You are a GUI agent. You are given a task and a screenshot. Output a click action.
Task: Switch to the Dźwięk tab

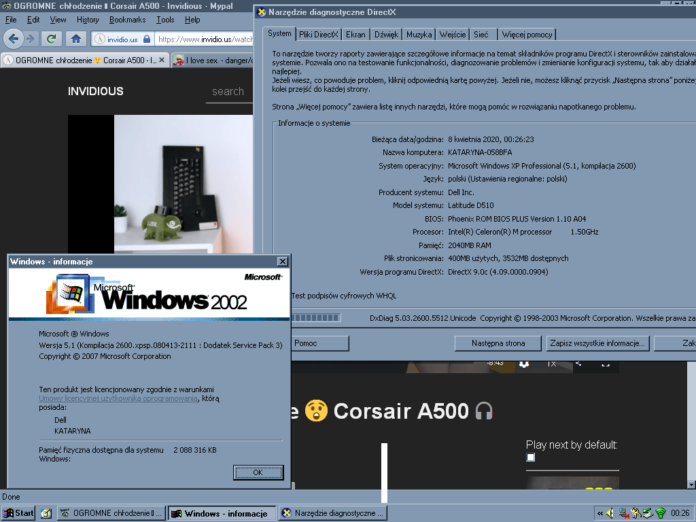click(385, 34)
